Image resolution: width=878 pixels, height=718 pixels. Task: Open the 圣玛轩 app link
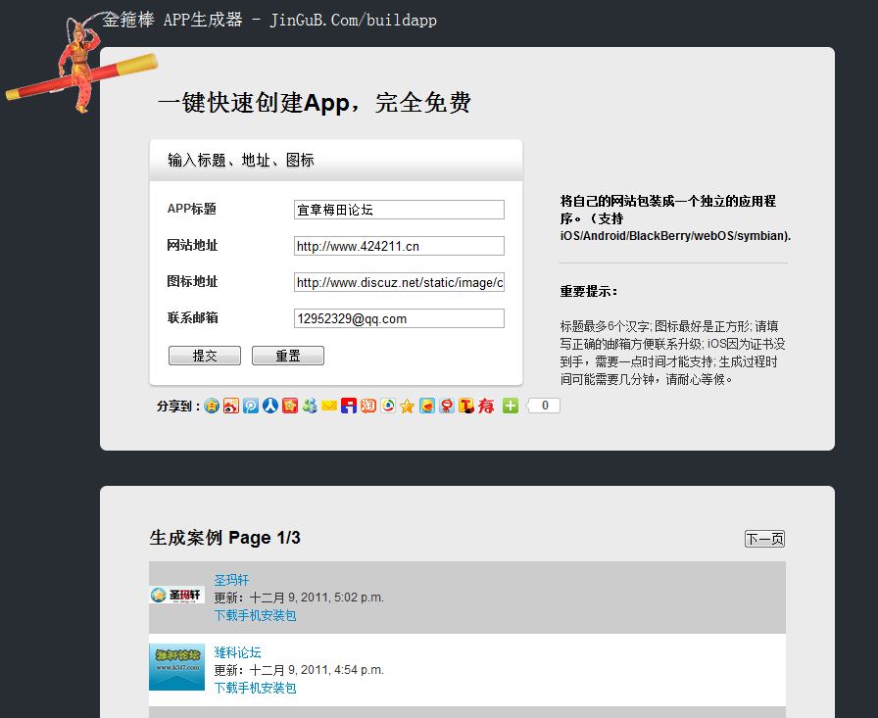pos(231,580)
